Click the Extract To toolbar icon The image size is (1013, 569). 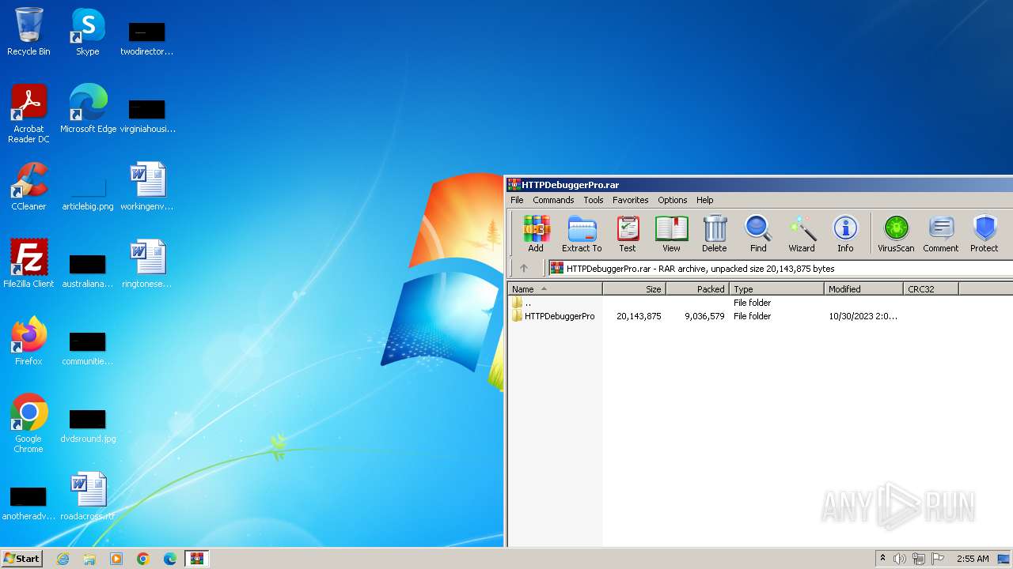coord(582,234)
